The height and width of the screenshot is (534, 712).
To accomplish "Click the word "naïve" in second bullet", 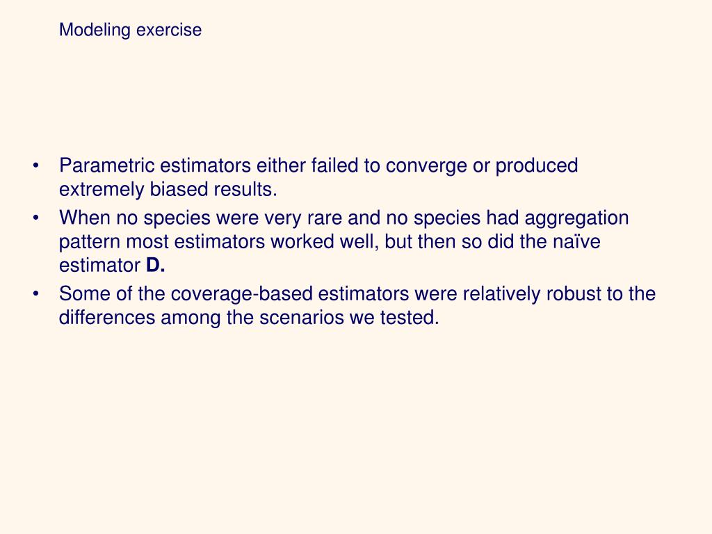I will coord(576,241).
